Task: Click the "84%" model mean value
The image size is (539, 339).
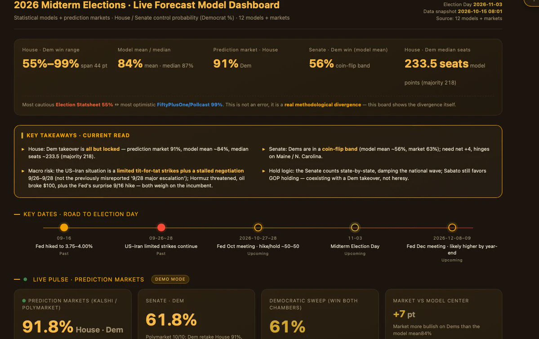Action: coord(130,64)
